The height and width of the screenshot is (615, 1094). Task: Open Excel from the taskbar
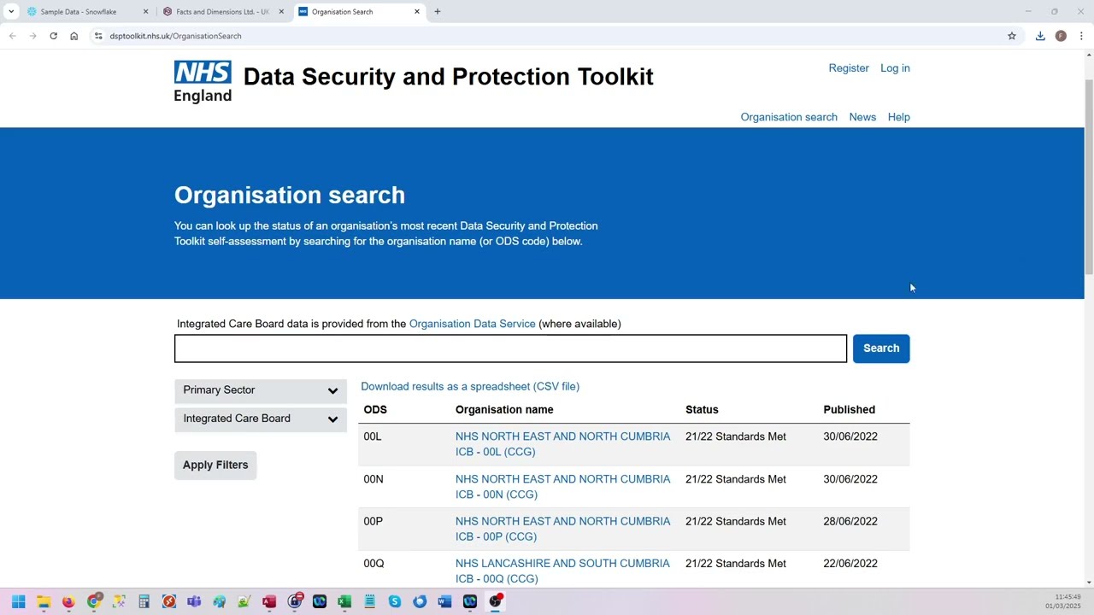click(x=344, y=601)
